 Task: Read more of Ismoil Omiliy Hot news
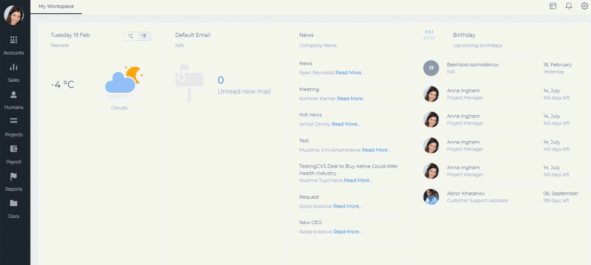346,124
